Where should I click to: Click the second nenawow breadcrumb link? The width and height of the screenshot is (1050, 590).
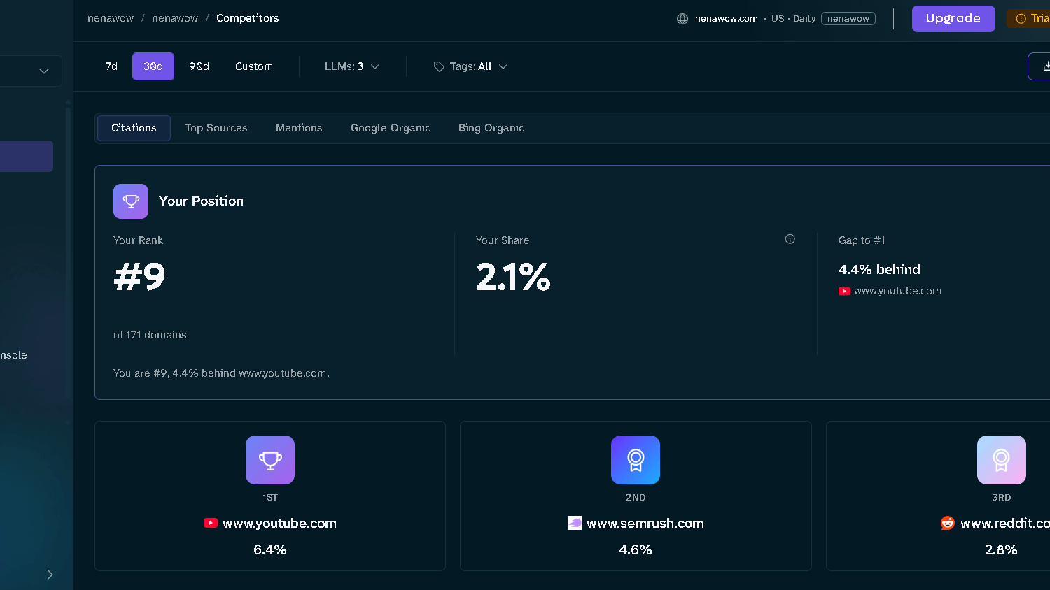click(175, 18)
